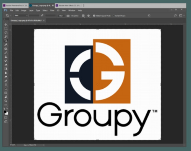Viewport: 191px width, 151px height.
Task: Open the crop Ratio preset dropdown
Action: click(x=21, y=16)
